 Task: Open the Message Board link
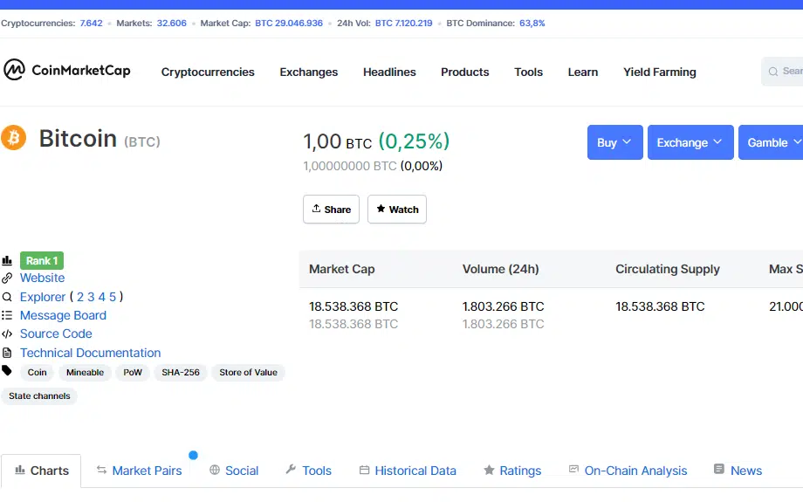click(x=63, y=315)
